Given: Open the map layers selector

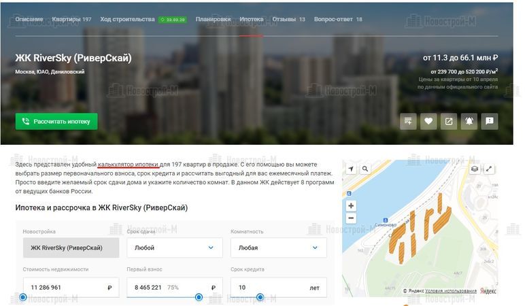Looking at the screenshot, I should point(475,169).
